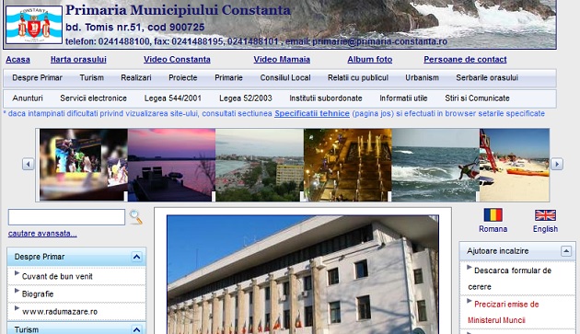Open the beach lifeguard tower thumbnail
This screenshot has height=334, width=580.
click(x=515, y=165)
